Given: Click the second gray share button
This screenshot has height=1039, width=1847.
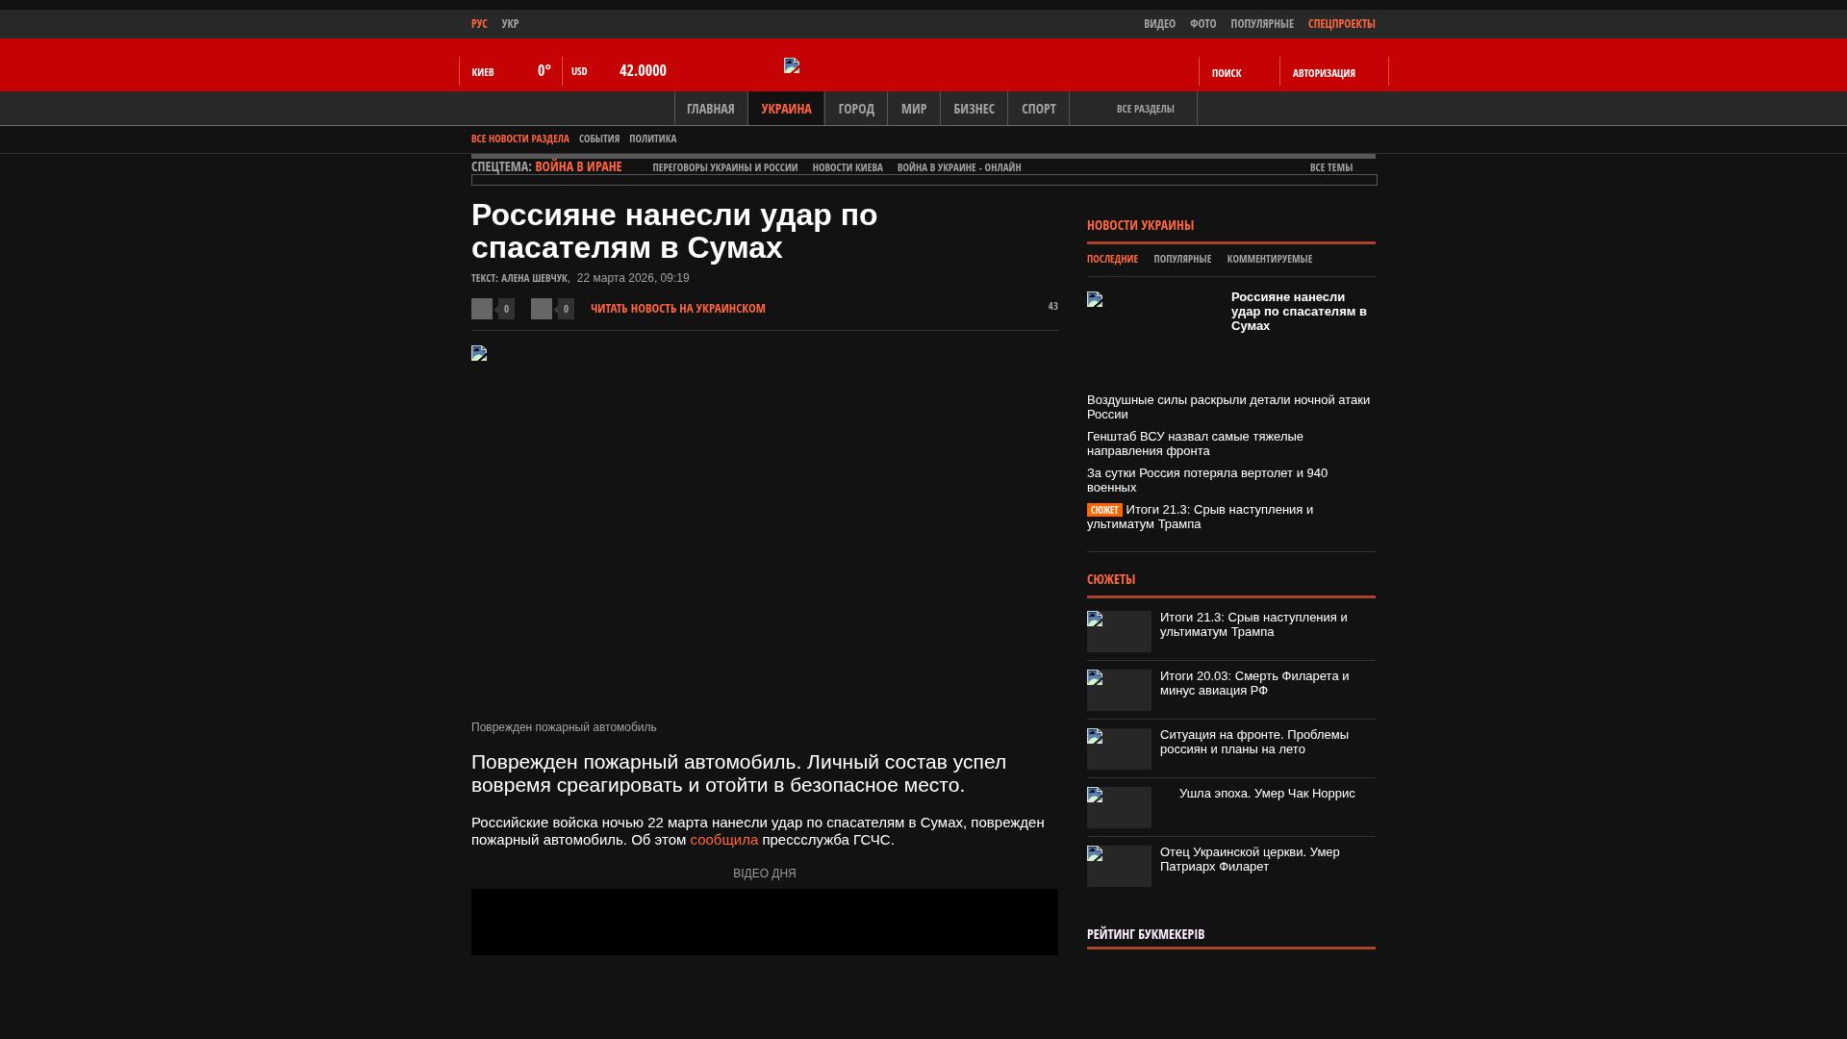Looking at the screenshot, I should click(542, 309).
